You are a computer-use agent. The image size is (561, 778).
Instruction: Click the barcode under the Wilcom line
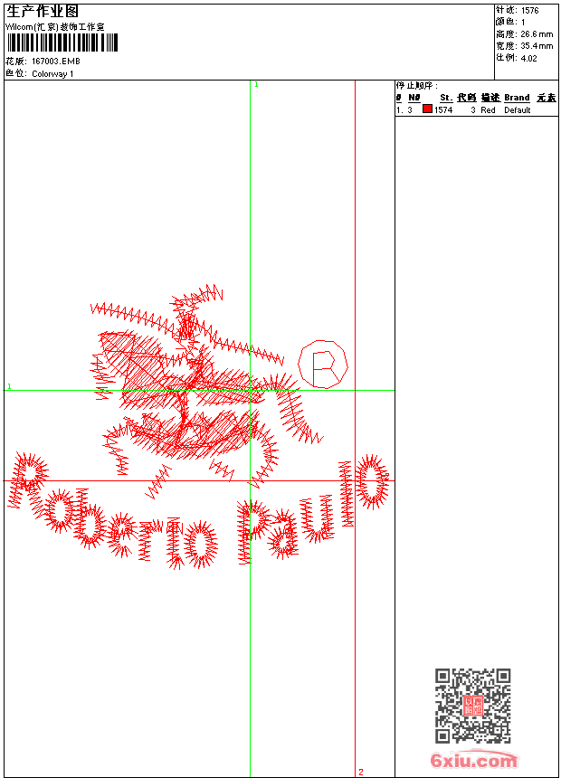(62, 43)
